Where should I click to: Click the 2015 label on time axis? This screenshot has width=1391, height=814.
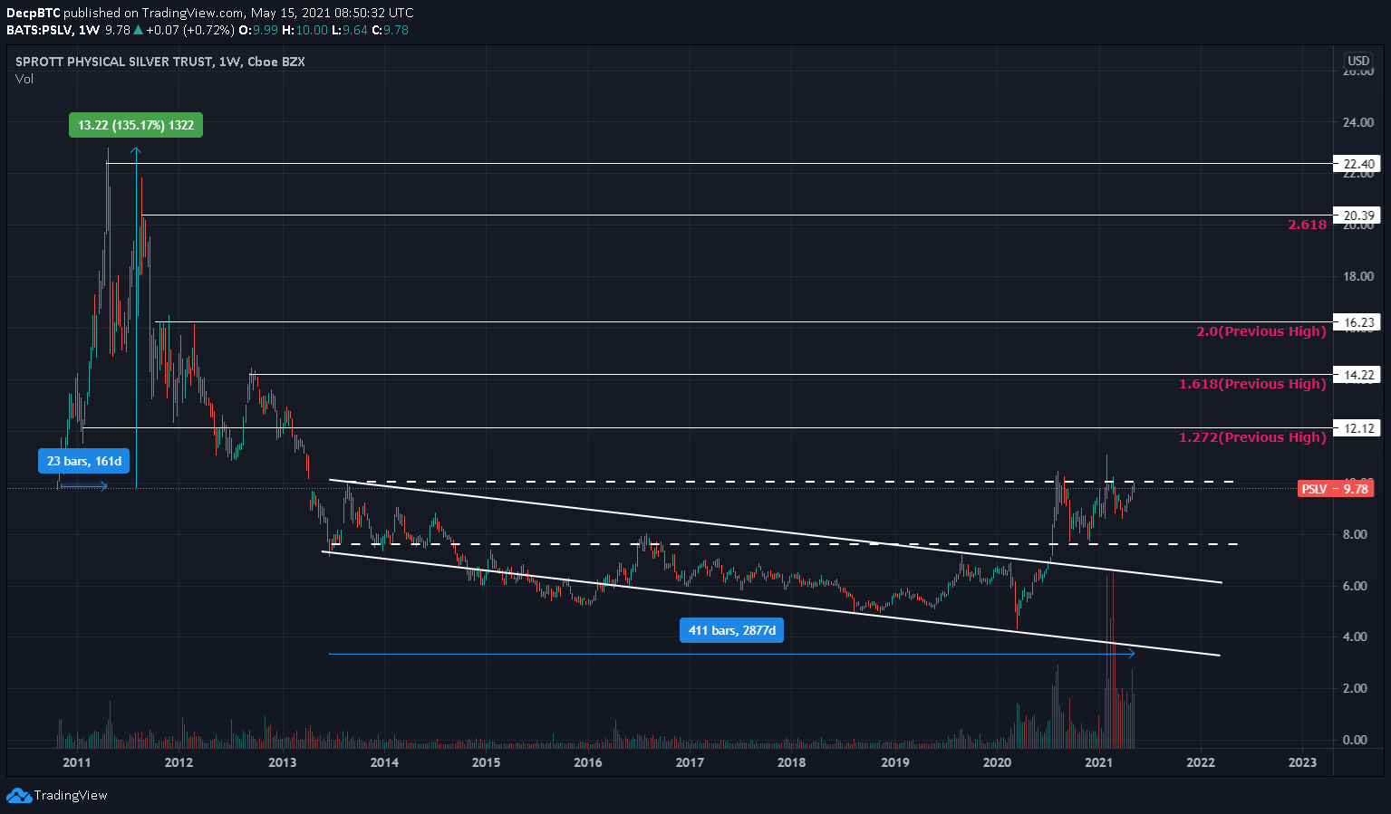486,762
